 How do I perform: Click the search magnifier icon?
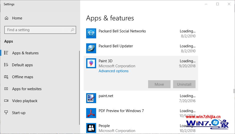(x=72, y=30)
